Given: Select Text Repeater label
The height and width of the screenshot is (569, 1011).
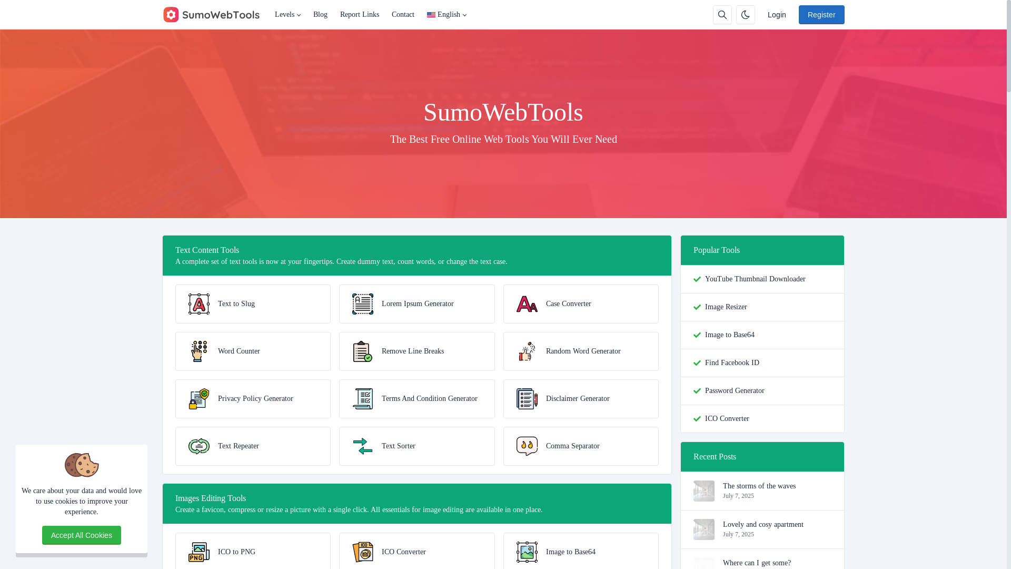Looking at the screenshot, I should click(239, 446).
